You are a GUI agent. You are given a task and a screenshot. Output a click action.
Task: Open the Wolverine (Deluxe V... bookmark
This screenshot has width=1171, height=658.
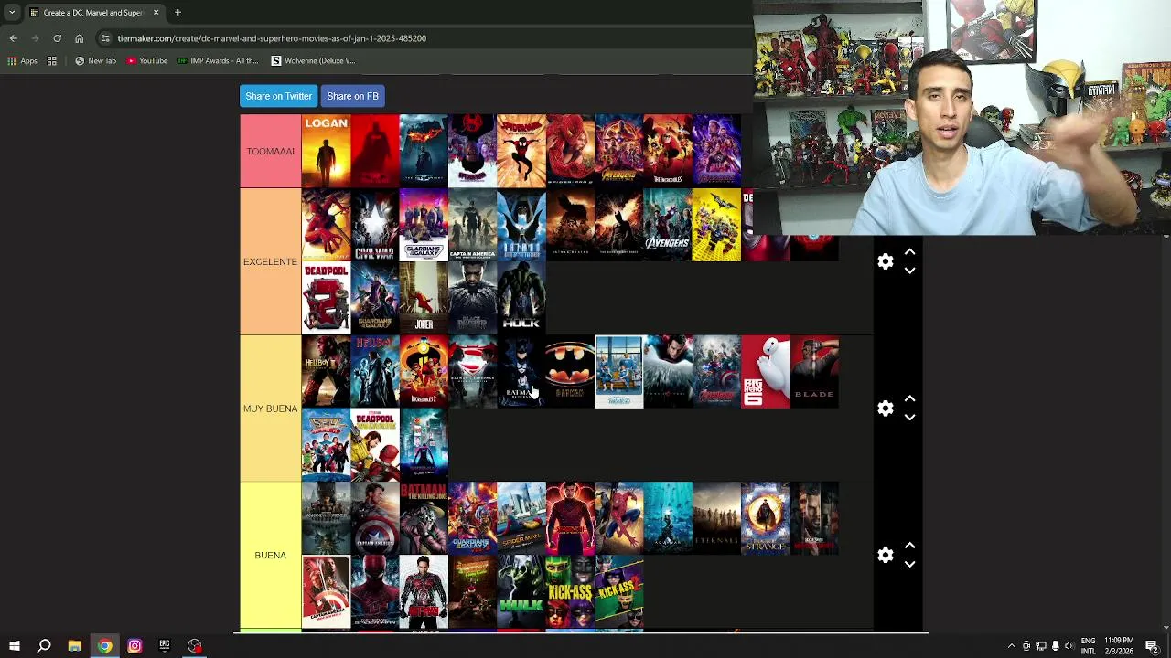click(x=313, y=61)
